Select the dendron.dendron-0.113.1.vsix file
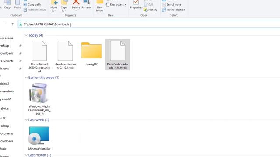280x157 pixels. (x=65, y=55)
